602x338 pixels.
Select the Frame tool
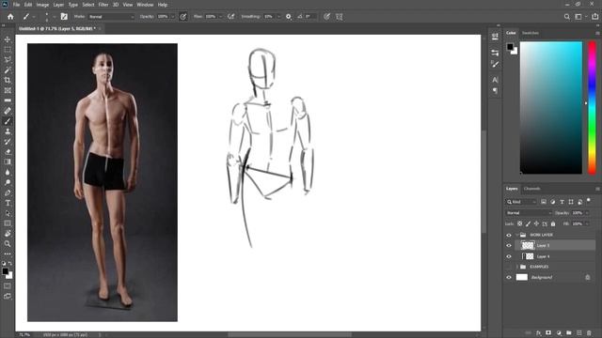tap(8, 90)
